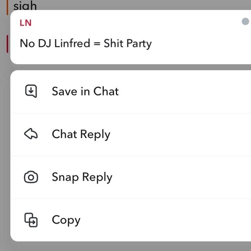Click the red LN sender name
Image resolution: width=251 pixels, height=251 pixels.
pyautogui.click(x=26, y=23)
